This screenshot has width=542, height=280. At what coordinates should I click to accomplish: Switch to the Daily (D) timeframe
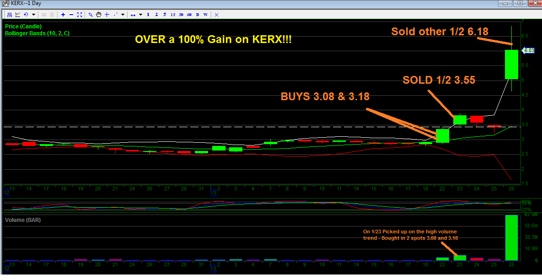(198, 15)
